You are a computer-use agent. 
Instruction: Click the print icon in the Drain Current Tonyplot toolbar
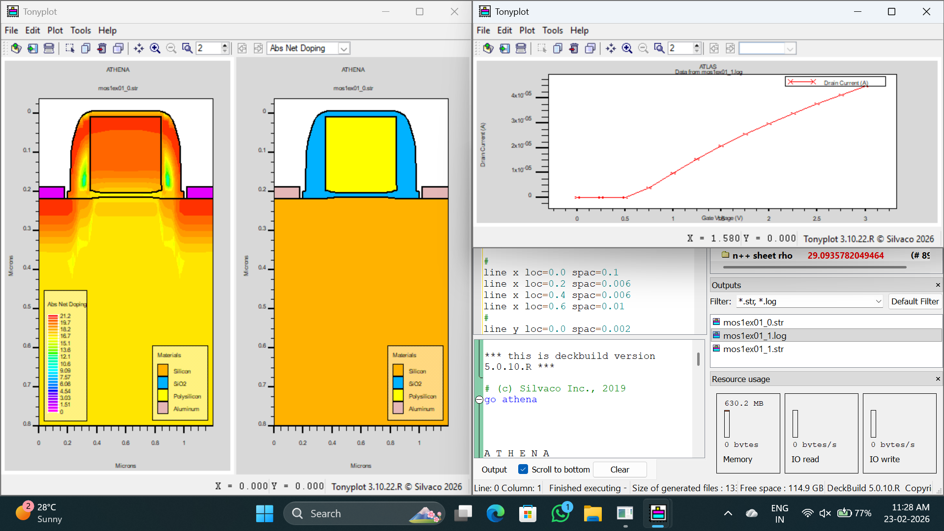click(x=521, y=48)
